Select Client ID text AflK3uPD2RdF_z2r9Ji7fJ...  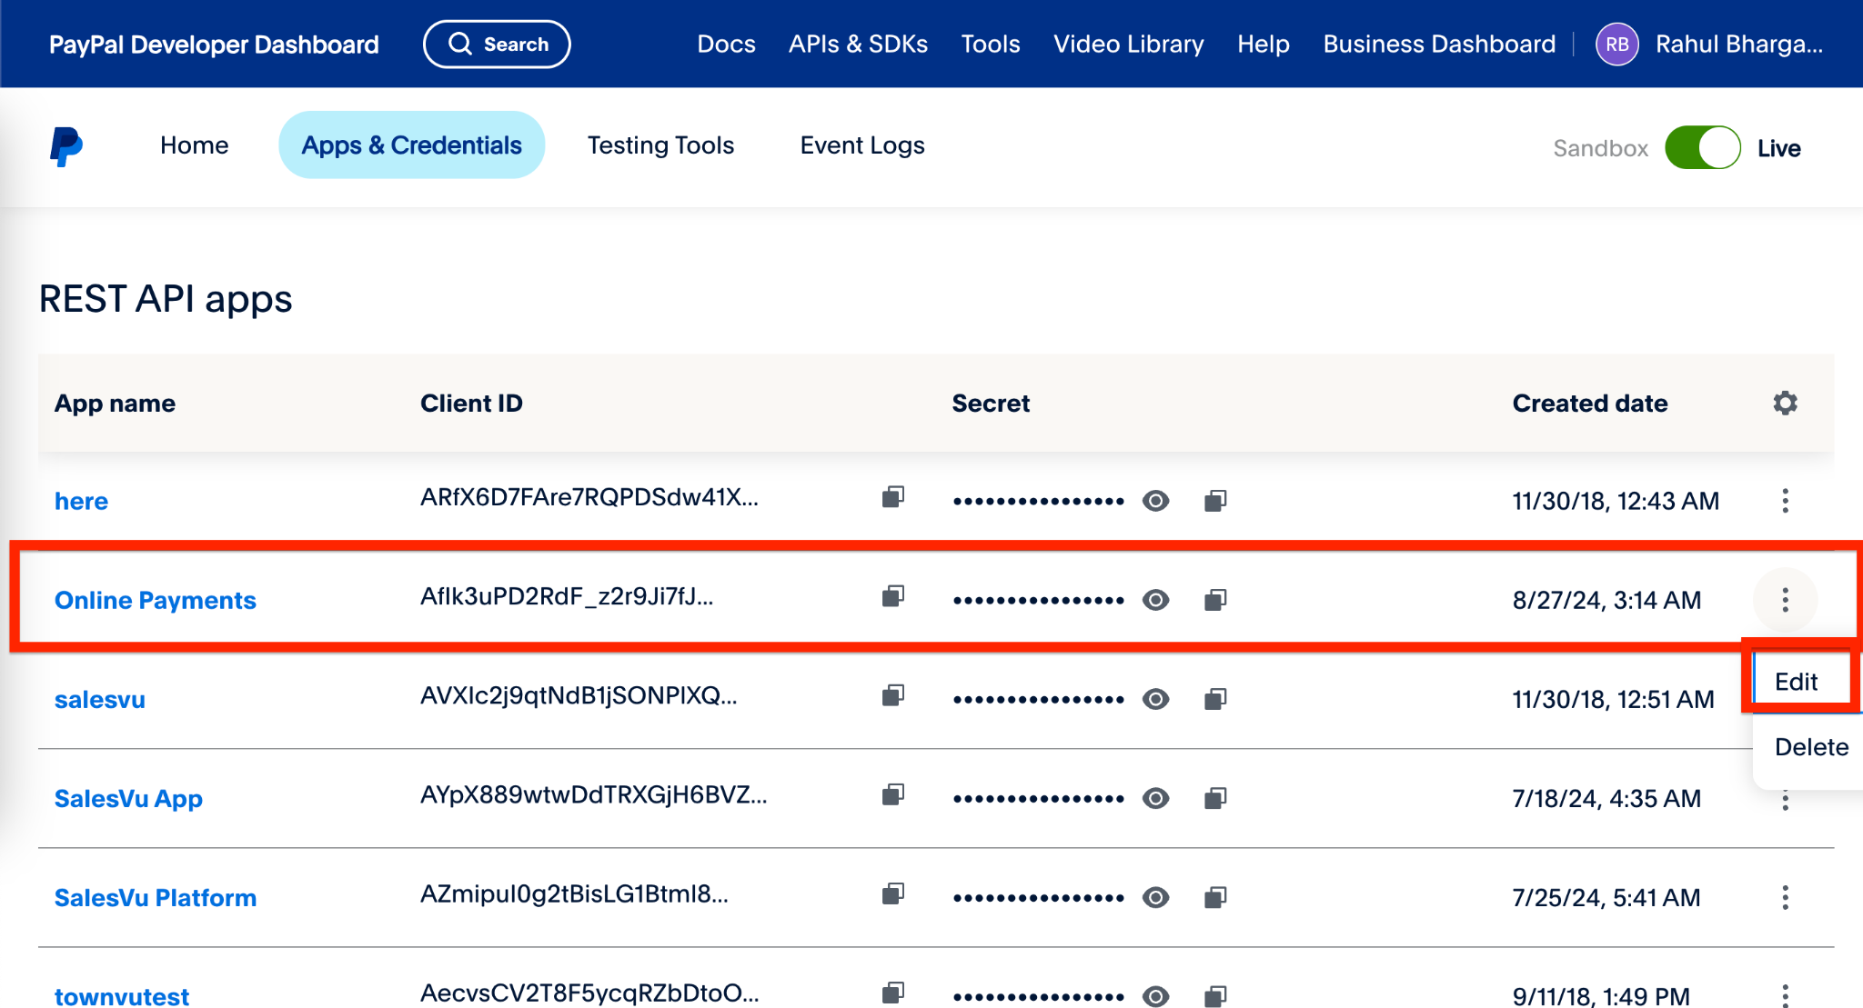tap(567, 596)
